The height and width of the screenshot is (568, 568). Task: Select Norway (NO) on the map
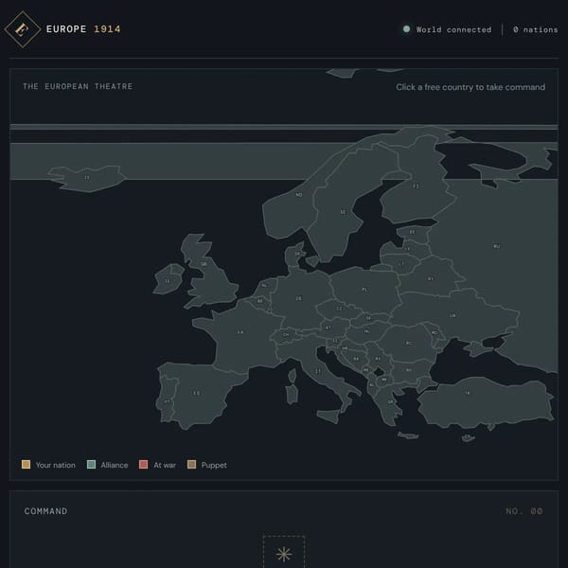299,195
